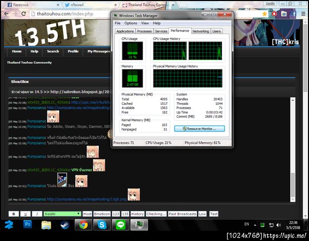
Task: Click the Start button icon on taskbar
Action: 9,225
